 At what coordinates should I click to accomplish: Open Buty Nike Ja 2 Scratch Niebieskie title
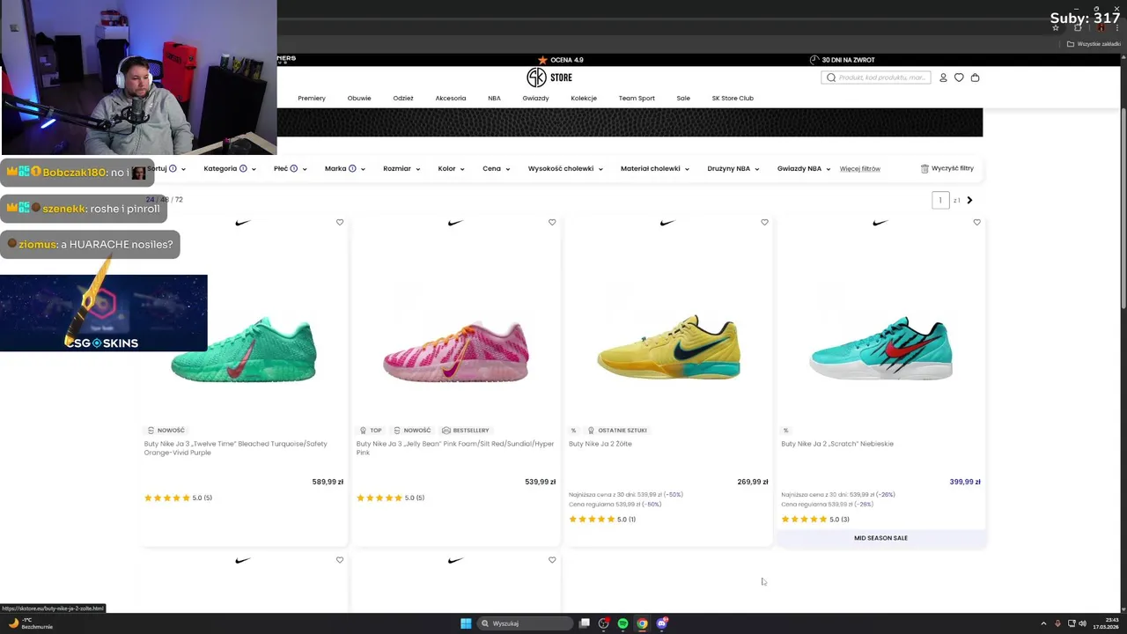837,444
